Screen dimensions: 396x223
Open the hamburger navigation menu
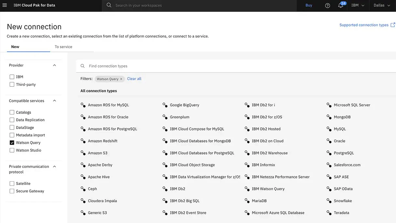[5, 5]
